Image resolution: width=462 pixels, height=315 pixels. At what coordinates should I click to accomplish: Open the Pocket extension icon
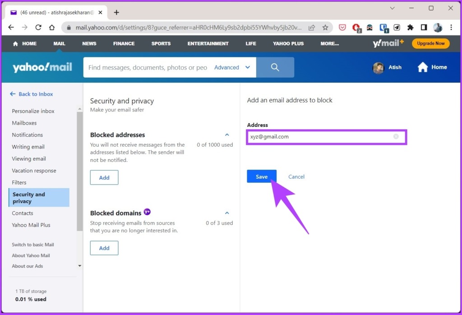[x=342, y=27]
